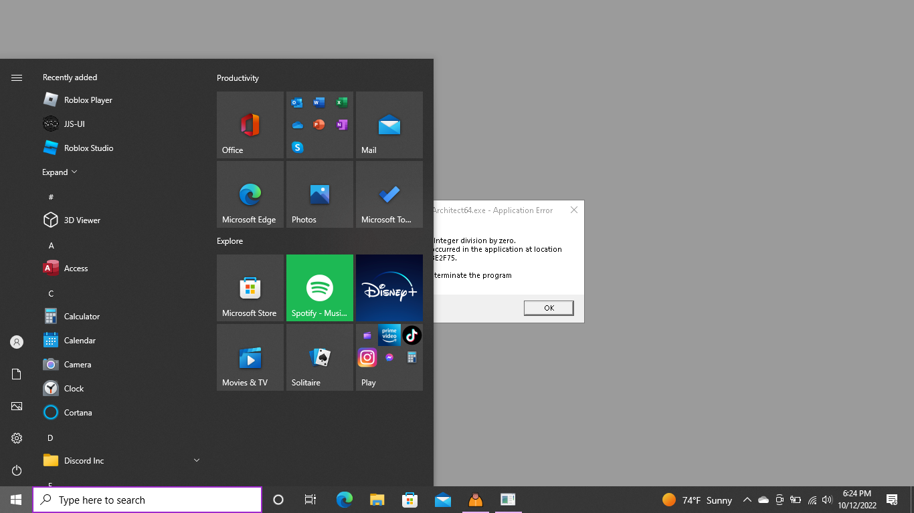Viewport: 914px width, 513px height.
Task: Open Microsoft Edge from the taskbar
Action: click(345, 500)
